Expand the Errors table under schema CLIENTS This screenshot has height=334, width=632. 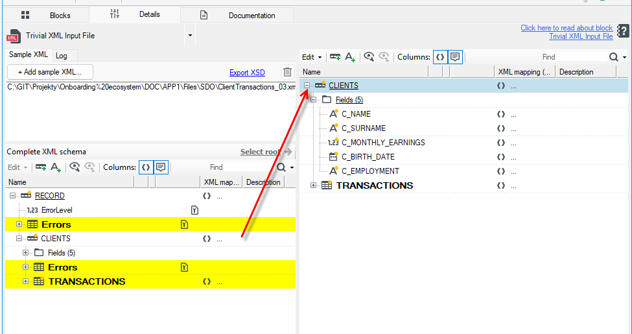coord(25,267)
